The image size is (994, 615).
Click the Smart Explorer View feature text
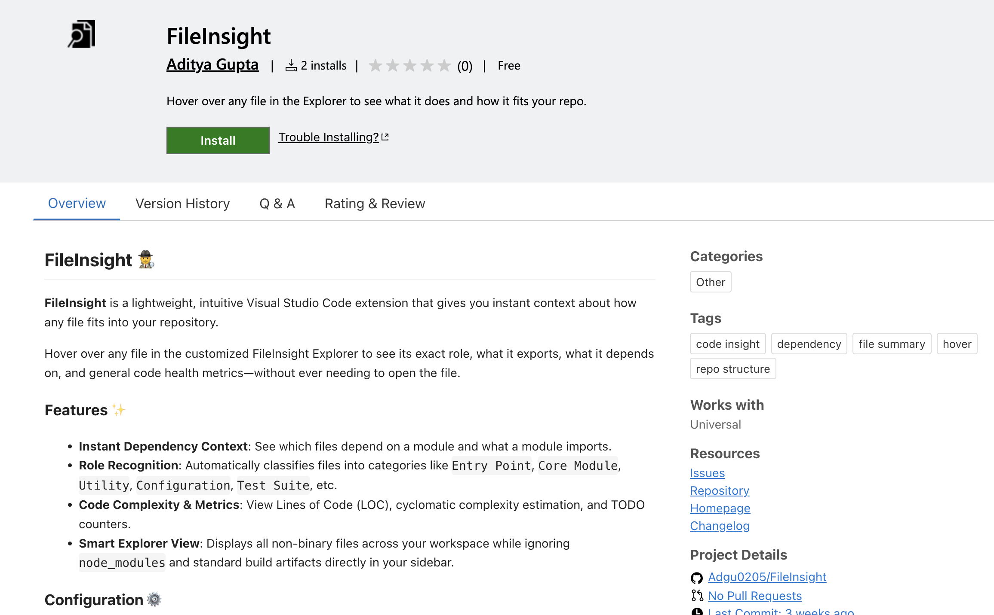[139, 543]
